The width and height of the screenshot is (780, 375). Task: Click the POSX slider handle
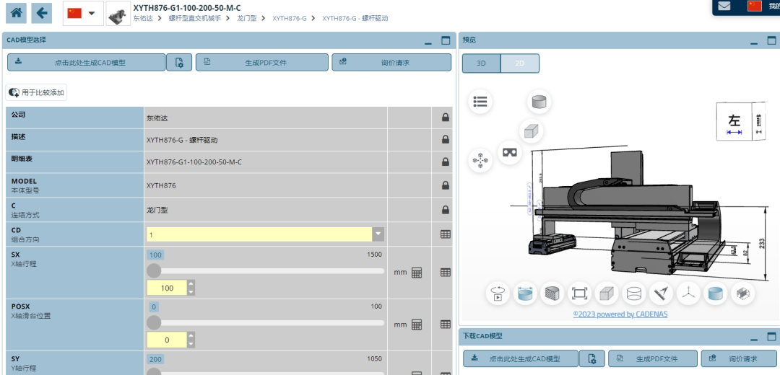[x=155, y=322]
